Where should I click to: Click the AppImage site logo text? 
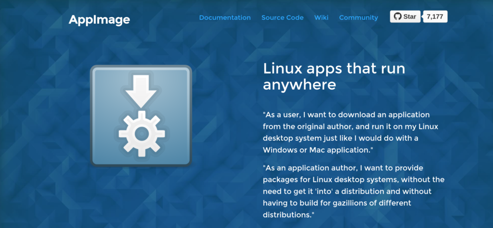click(x=99, y=20)
